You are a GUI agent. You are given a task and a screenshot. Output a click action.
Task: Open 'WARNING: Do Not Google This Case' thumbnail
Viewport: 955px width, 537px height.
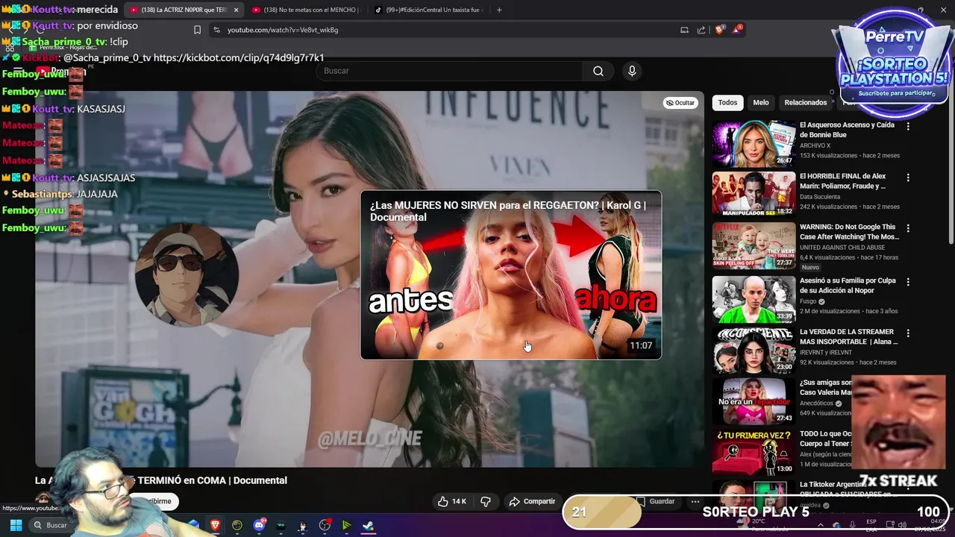coord(754,246)
